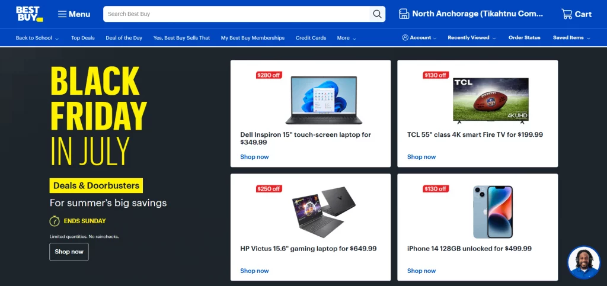Click the HP Victus gaming laptop image
The height and width of the screenshot is (286, 607).
click(x=324, y=212)
